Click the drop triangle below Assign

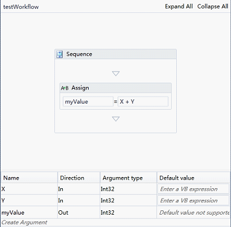tap(116, 119)
